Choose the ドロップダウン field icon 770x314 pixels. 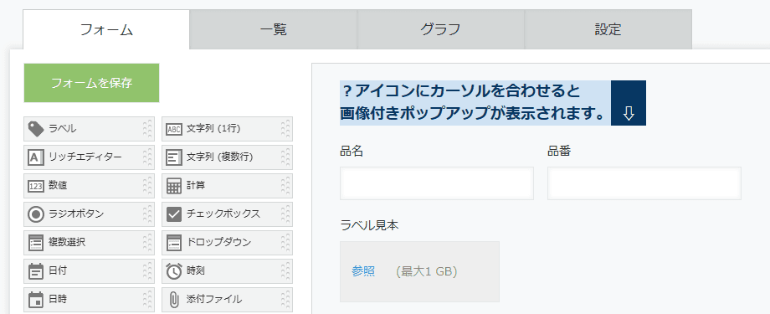pyautogui.click(x=174, y=243)
